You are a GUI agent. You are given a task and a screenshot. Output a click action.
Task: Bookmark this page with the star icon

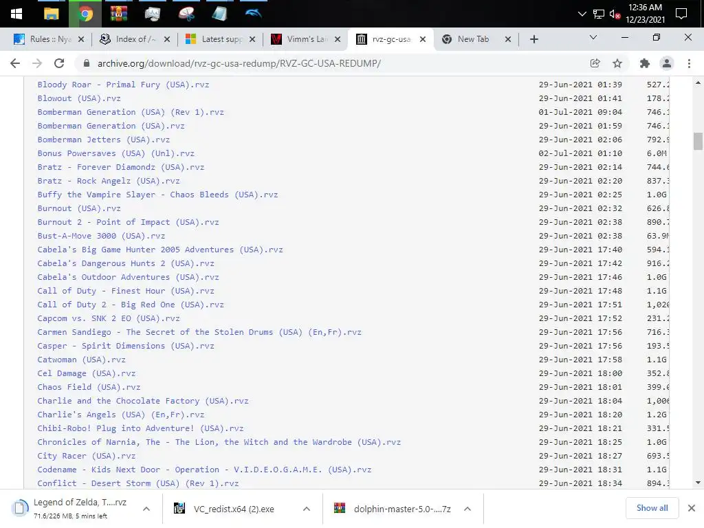617,63
